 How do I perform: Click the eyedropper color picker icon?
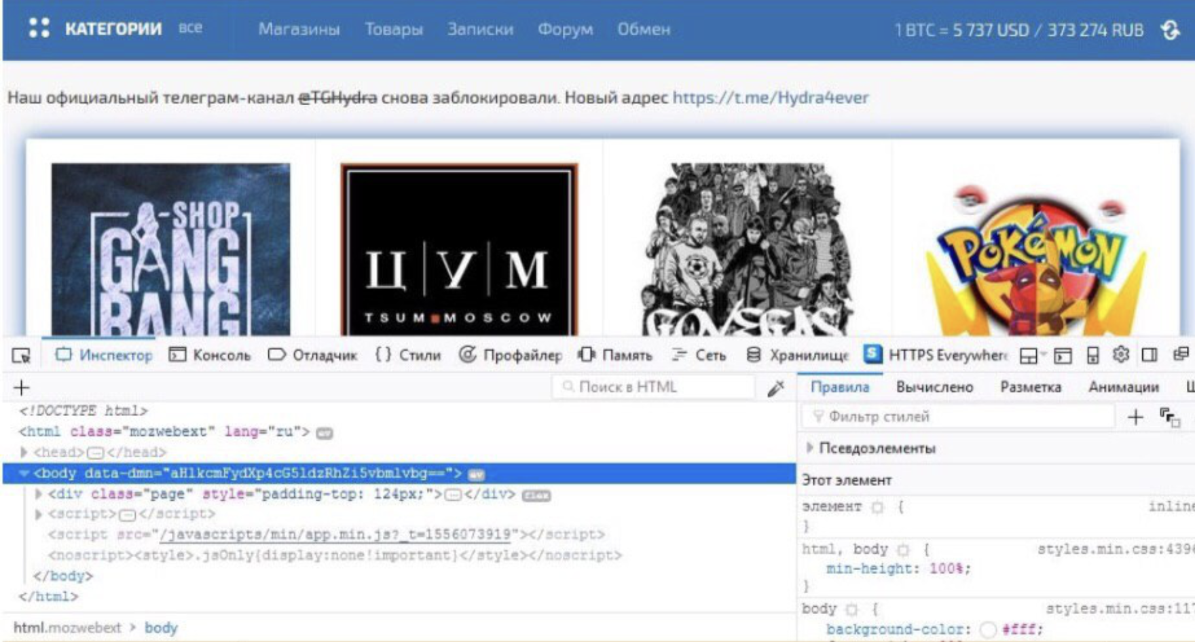[x=775, y=388]
